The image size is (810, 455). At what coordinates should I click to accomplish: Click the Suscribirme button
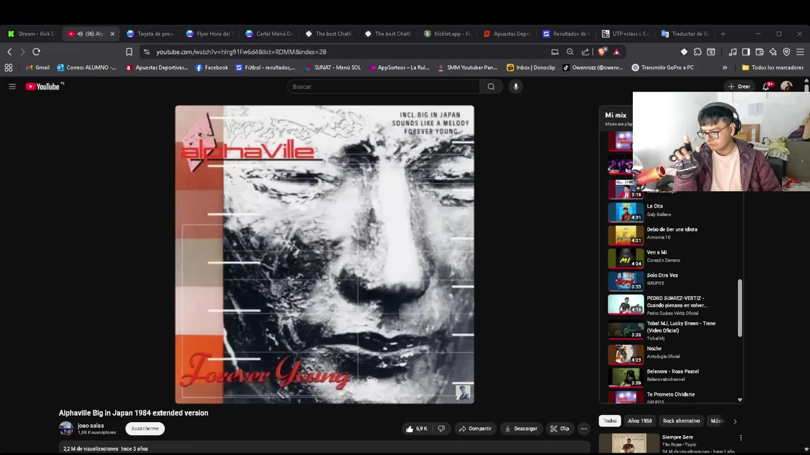point(145,428)
